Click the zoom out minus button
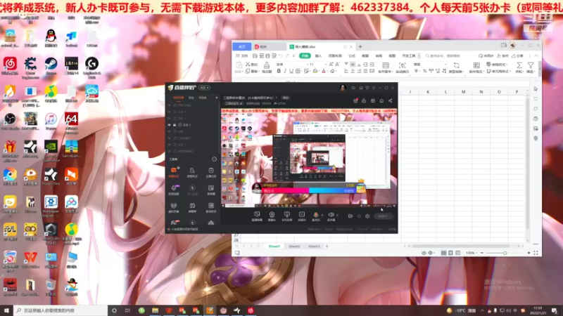Image resolution: width=563 pixels, height=316 pixels. 482,253
